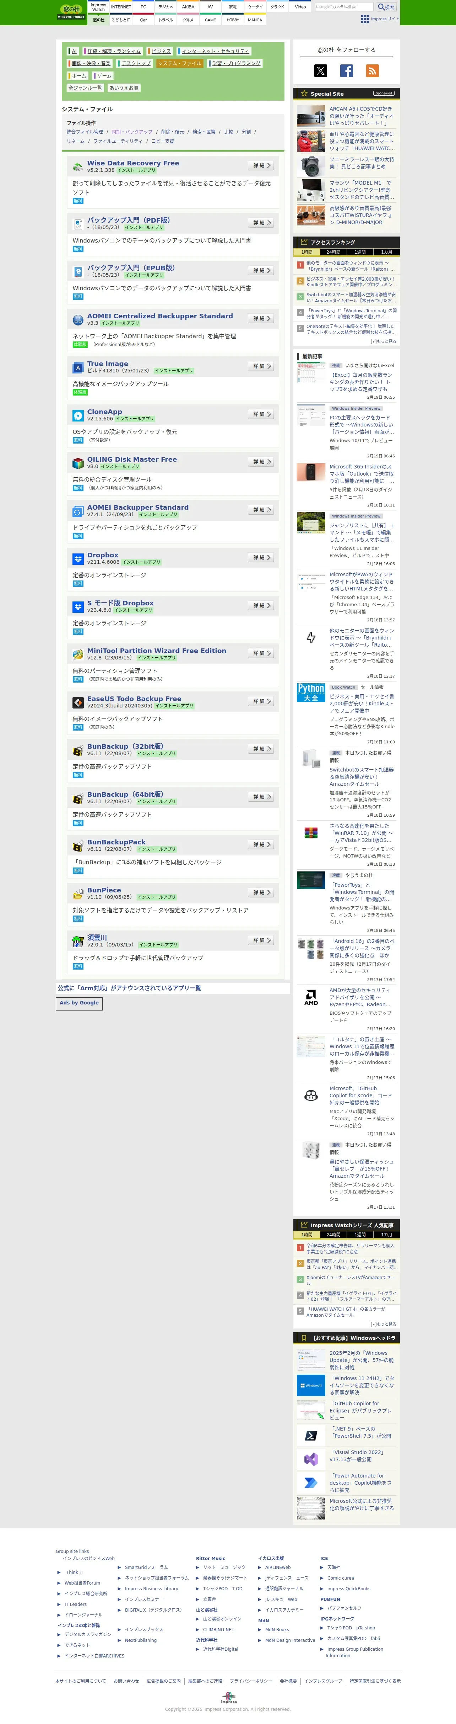Open 詳細 for True Image
This screenshot has width=456, height=1724.
click(261, 366)
